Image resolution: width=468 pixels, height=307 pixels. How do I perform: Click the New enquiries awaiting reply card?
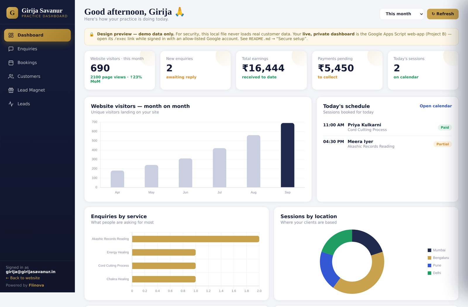(x=195, y=70)
